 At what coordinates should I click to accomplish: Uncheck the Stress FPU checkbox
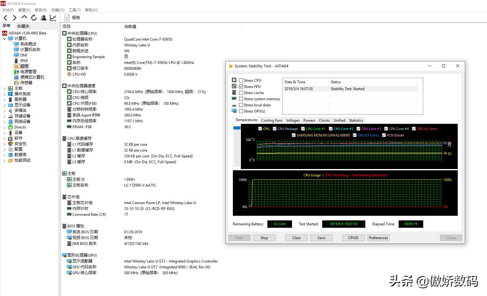tap(241, 86)
